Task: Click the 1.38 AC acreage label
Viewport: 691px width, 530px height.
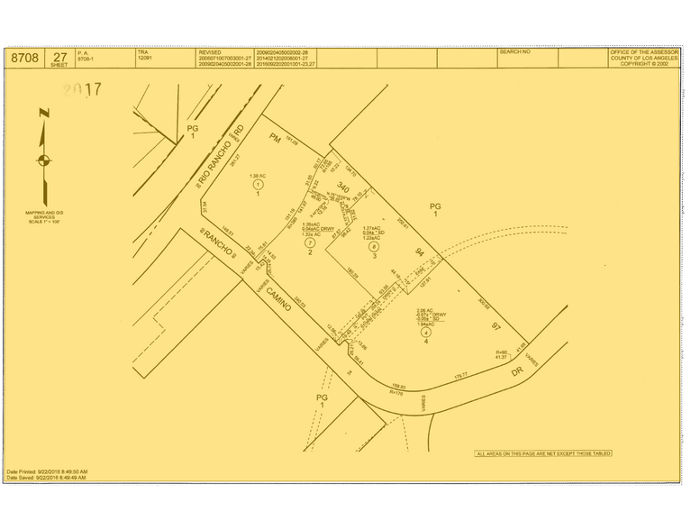Action: pos(258,175)
